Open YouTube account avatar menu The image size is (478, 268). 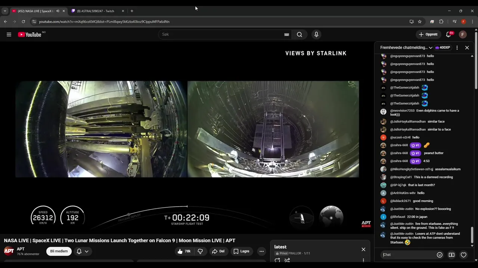point(463,35)
